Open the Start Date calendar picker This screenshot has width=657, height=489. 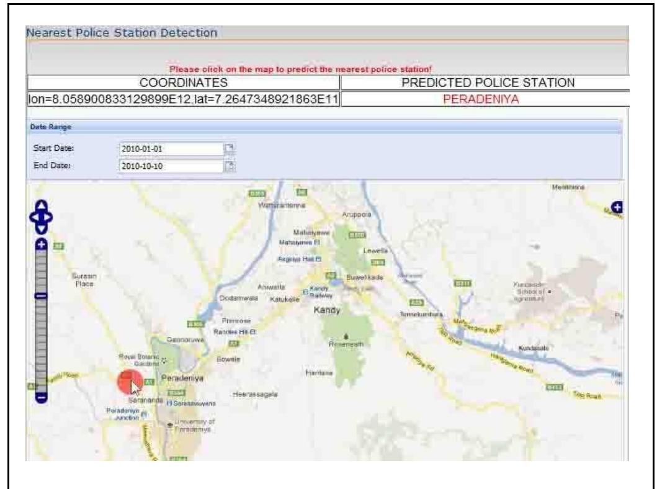(x=229, y=149)
